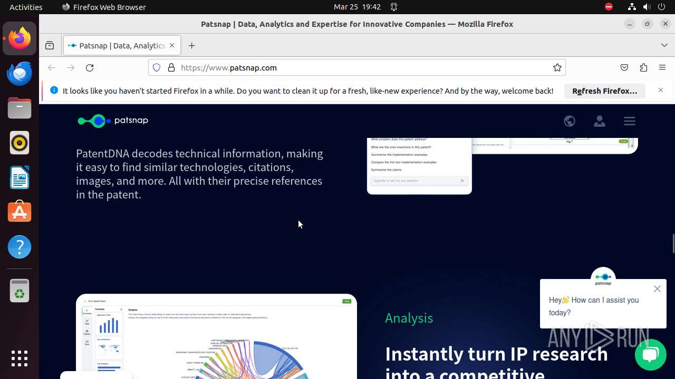Go back to the previous page

[52, 67]
